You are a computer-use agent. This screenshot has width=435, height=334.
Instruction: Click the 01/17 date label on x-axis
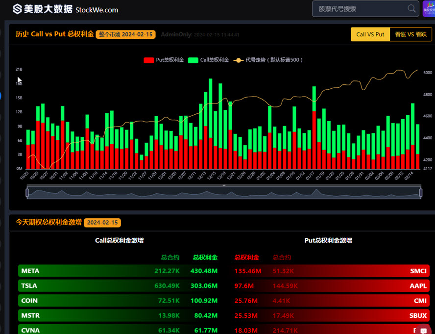[310, 176]
